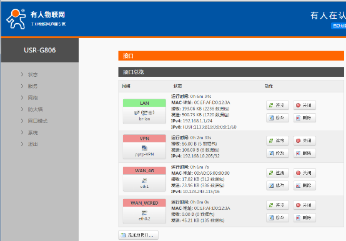Image resolution: width=346 pixels, height=241 pixels.
Task: Expand the 防火墙 sidebar menu chevron
Action: point(22,109)
